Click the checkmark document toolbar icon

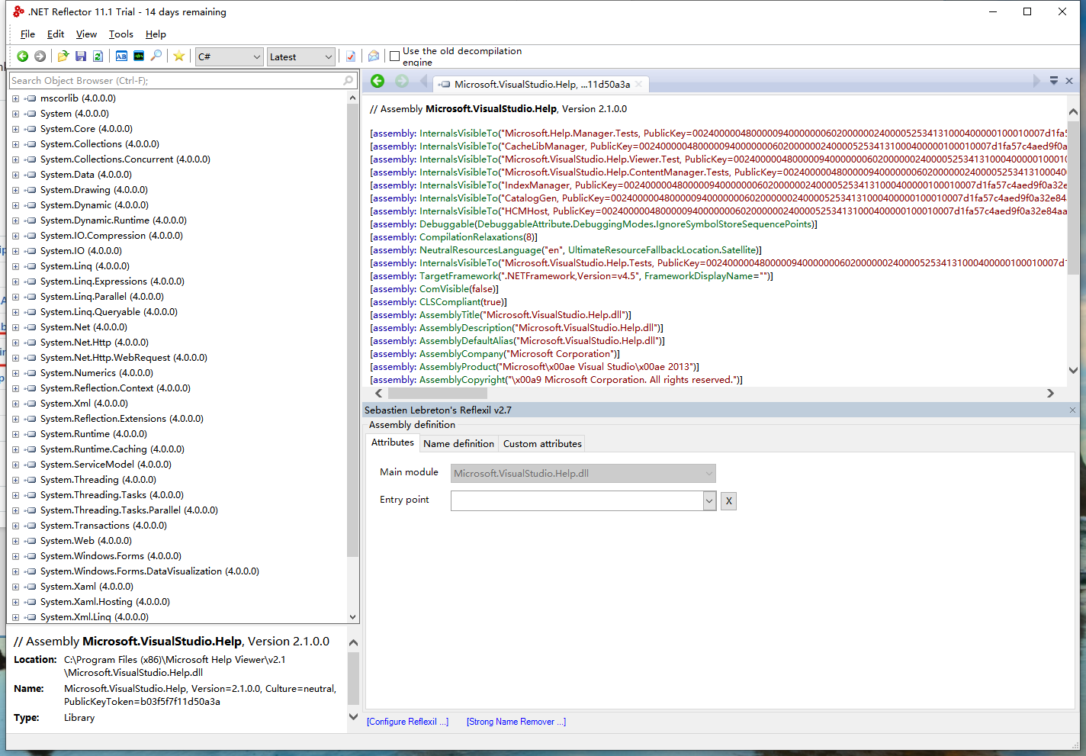[351, 56]
